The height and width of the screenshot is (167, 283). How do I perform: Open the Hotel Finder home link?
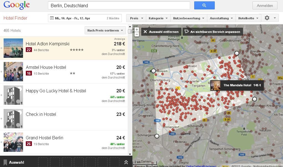[x=15, y=18]
